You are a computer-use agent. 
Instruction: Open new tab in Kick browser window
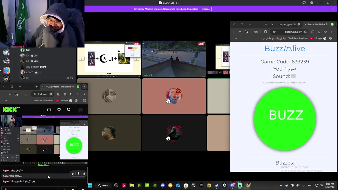(x=37, y=87)
